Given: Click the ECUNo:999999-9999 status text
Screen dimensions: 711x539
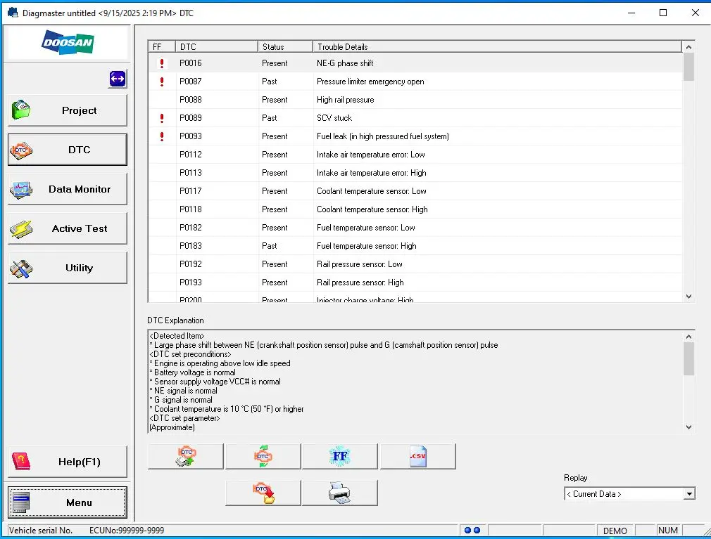Looking at the screenshot, I should 127,531.
